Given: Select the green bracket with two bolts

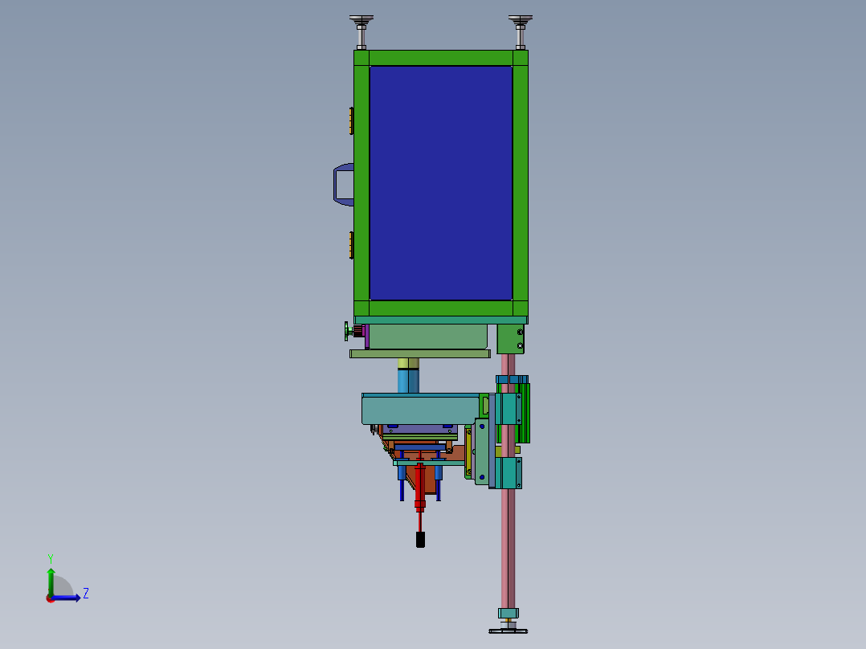Looking at the screenshot, I should (x=510, y=339).
